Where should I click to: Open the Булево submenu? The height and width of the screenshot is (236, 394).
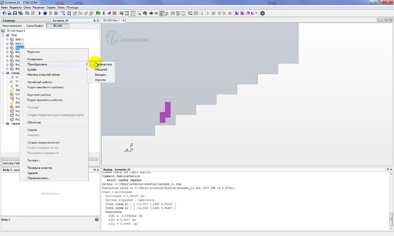pos(32,69)
